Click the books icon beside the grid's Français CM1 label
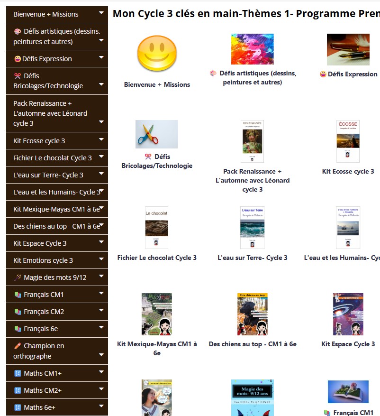The width and height of the screenshot is (380, 416). point(327,413)
